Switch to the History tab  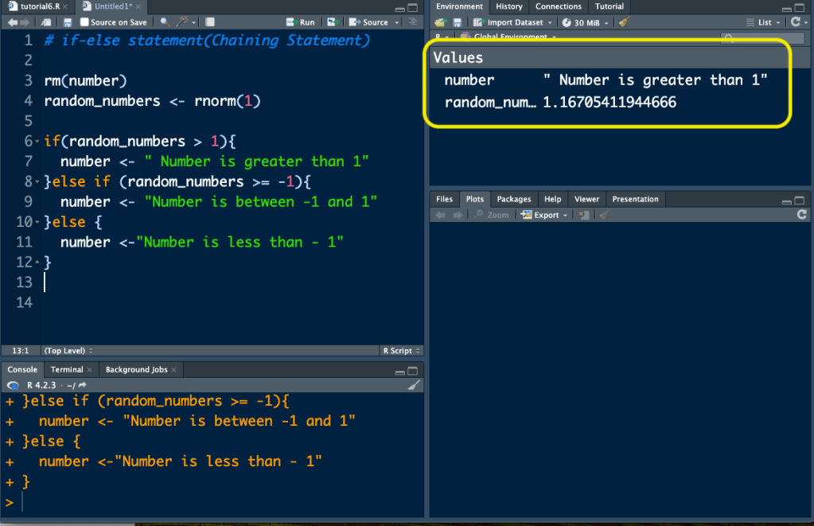(x=509, y=6)
